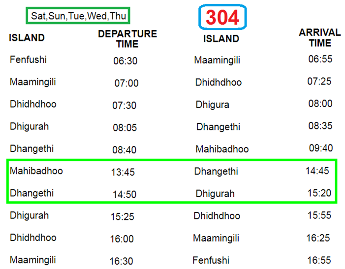Select the Dhigura destination arriving at 08:00

(212, 105)
